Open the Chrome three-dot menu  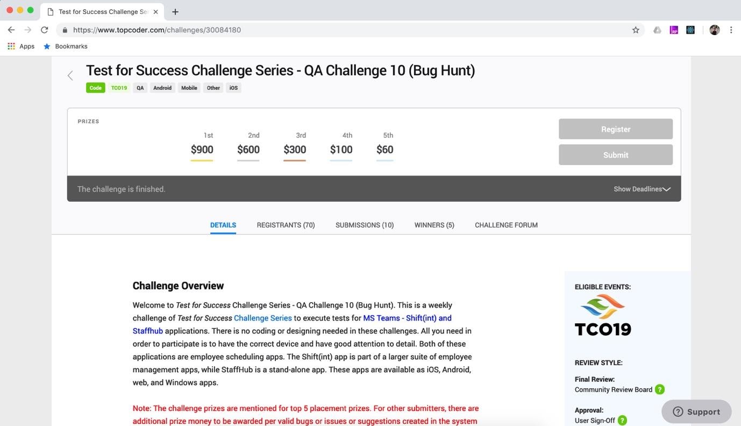pos(731,30)
